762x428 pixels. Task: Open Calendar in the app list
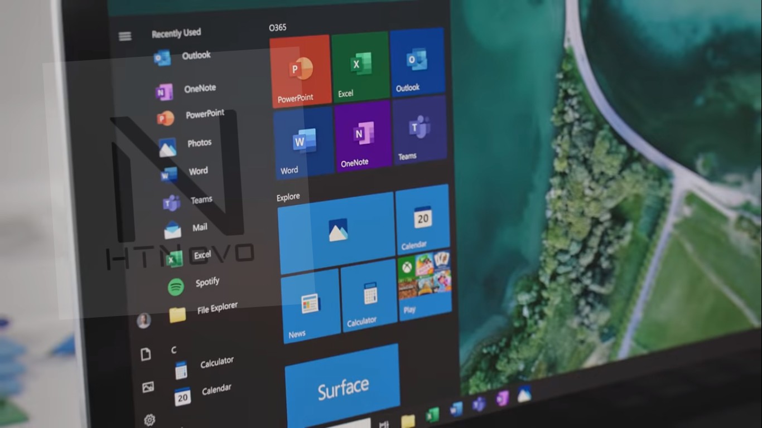pyautogui.click(x=203, y=393)
